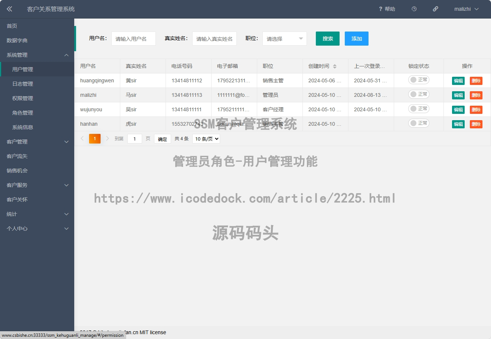Screen dimensions: 491x339
Task: Go to next page arrow
Action: tap(107, 138)
